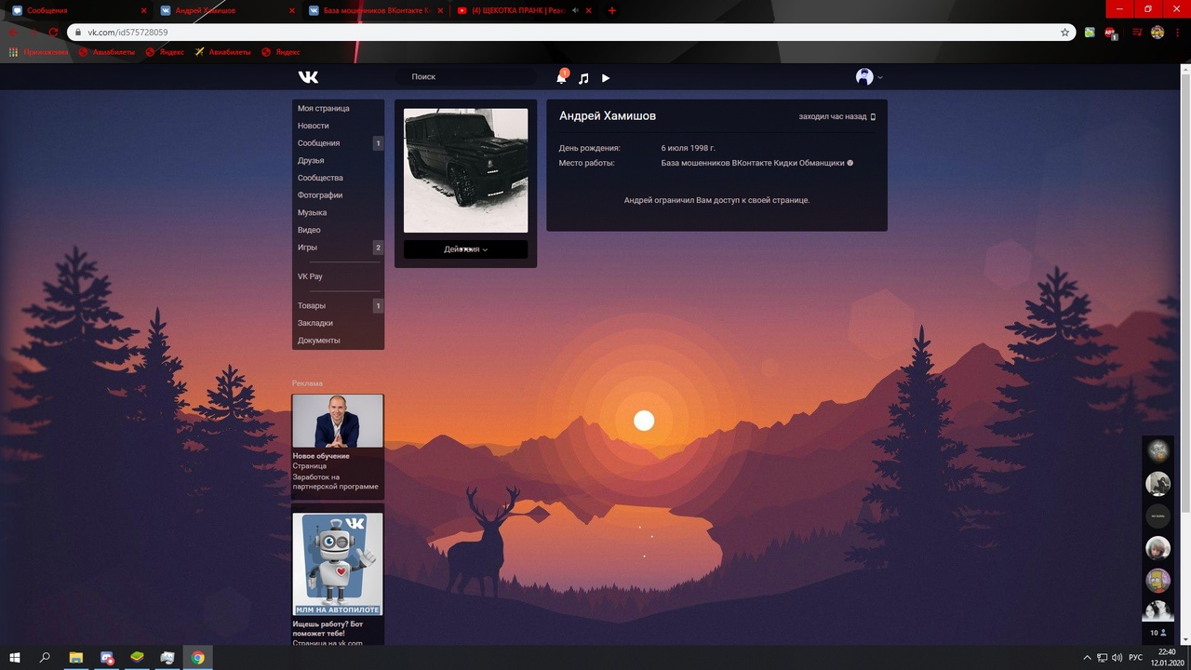Show hidden system tray icons
Viewport: 1191px width, 670px height.
coord(1087,658)
